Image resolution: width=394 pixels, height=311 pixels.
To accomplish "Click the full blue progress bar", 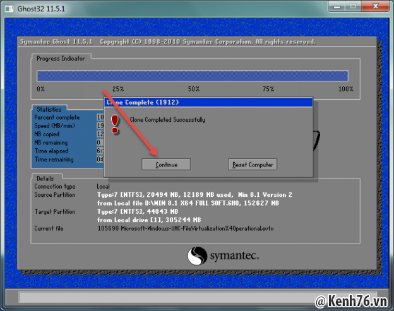I will (193, 76).
